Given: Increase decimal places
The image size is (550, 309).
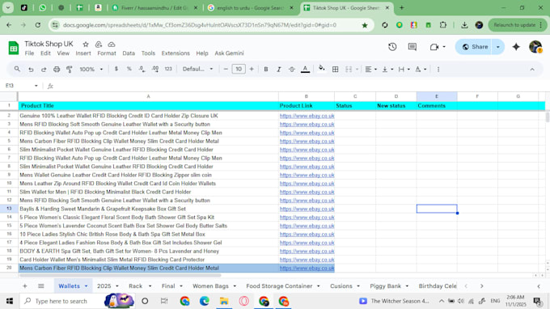Looking at the screenshot, I should (x=155, y=69).
